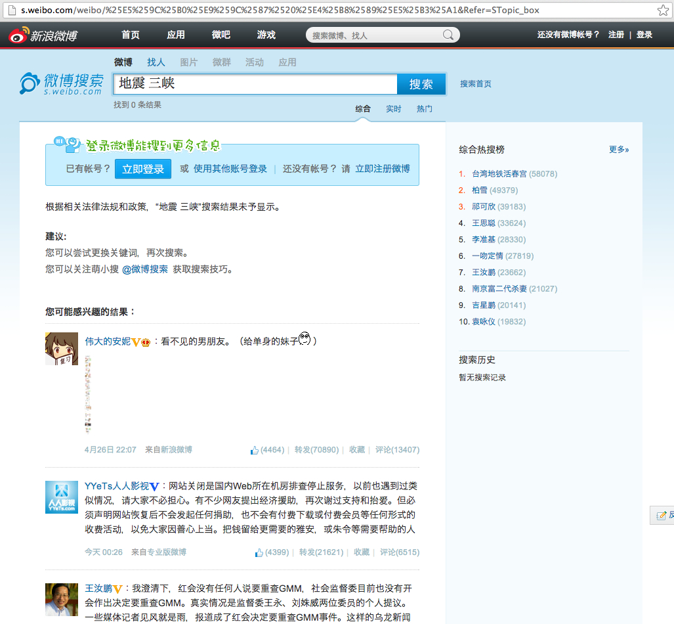Open hot search 柏雪
This screenshot has width=674, height=624.
(x=480, y=190)
